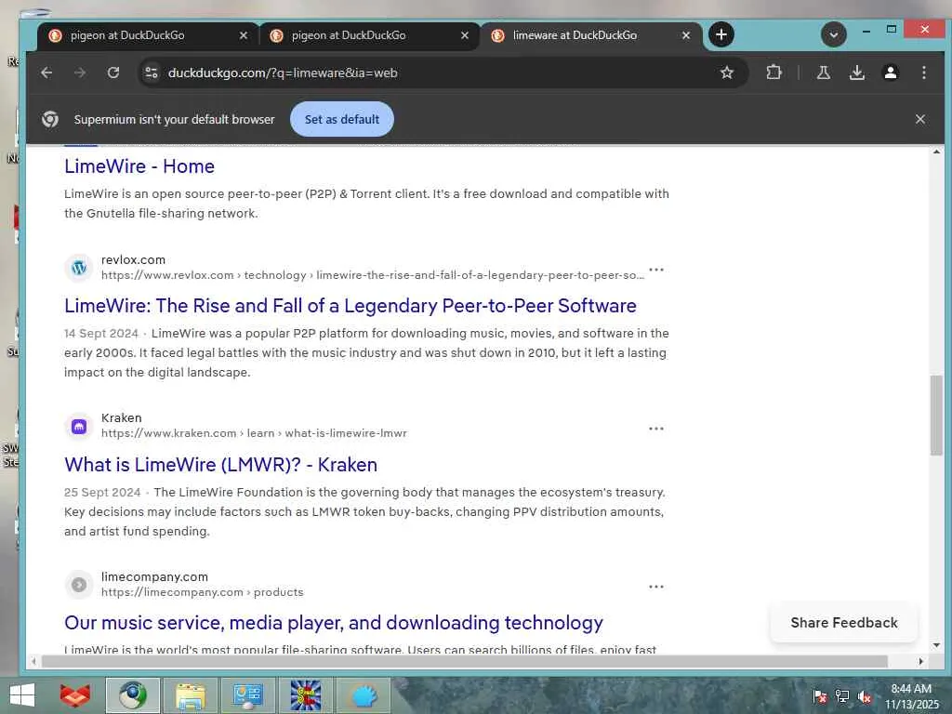
Task: Click the limecompany.com favicon
Action: 79,585
